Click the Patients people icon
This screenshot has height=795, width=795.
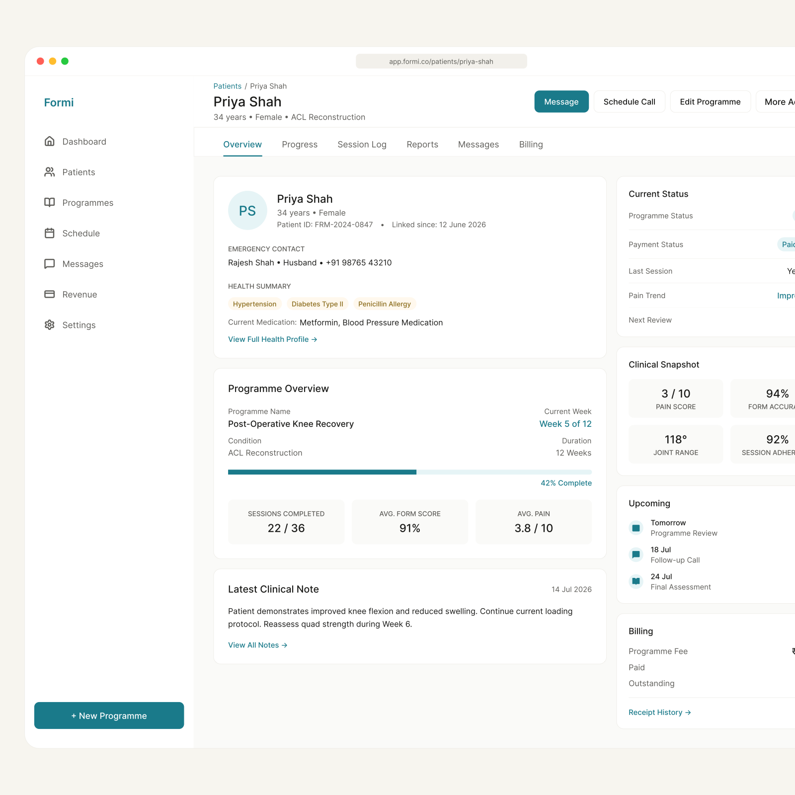pyautogui.click(x=50, y=172)
